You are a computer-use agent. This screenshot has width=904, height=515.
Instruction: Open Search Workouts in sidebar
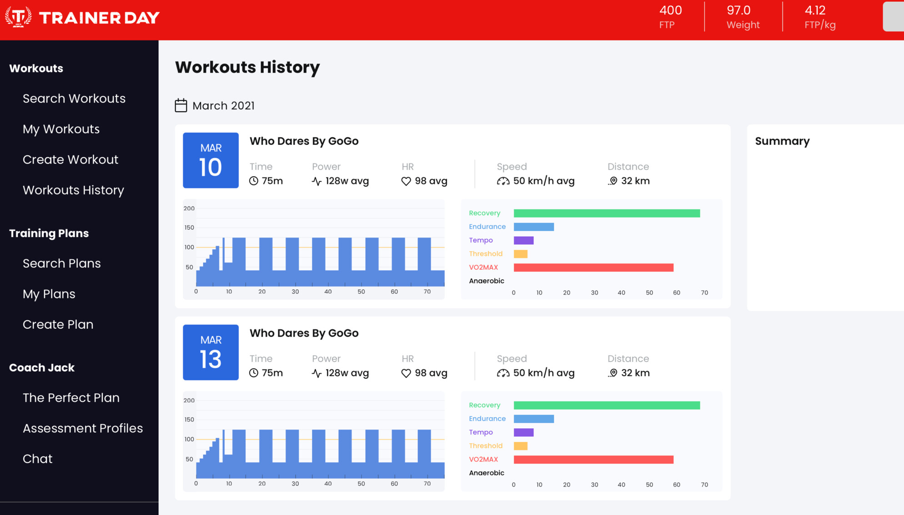tap(74, 99)
